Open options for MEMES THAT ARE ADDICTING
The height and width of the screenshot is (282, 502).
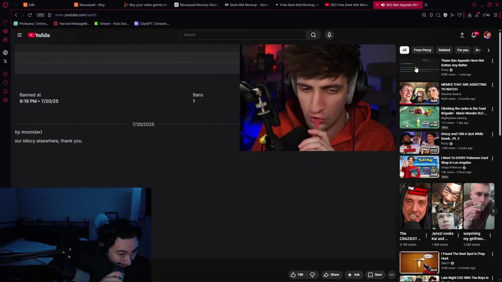tap(492, 85)
